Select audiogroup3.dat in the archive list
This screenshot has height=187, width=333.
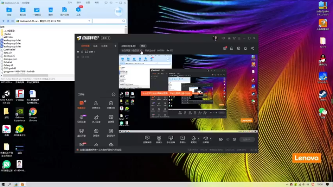click(11, 47)
